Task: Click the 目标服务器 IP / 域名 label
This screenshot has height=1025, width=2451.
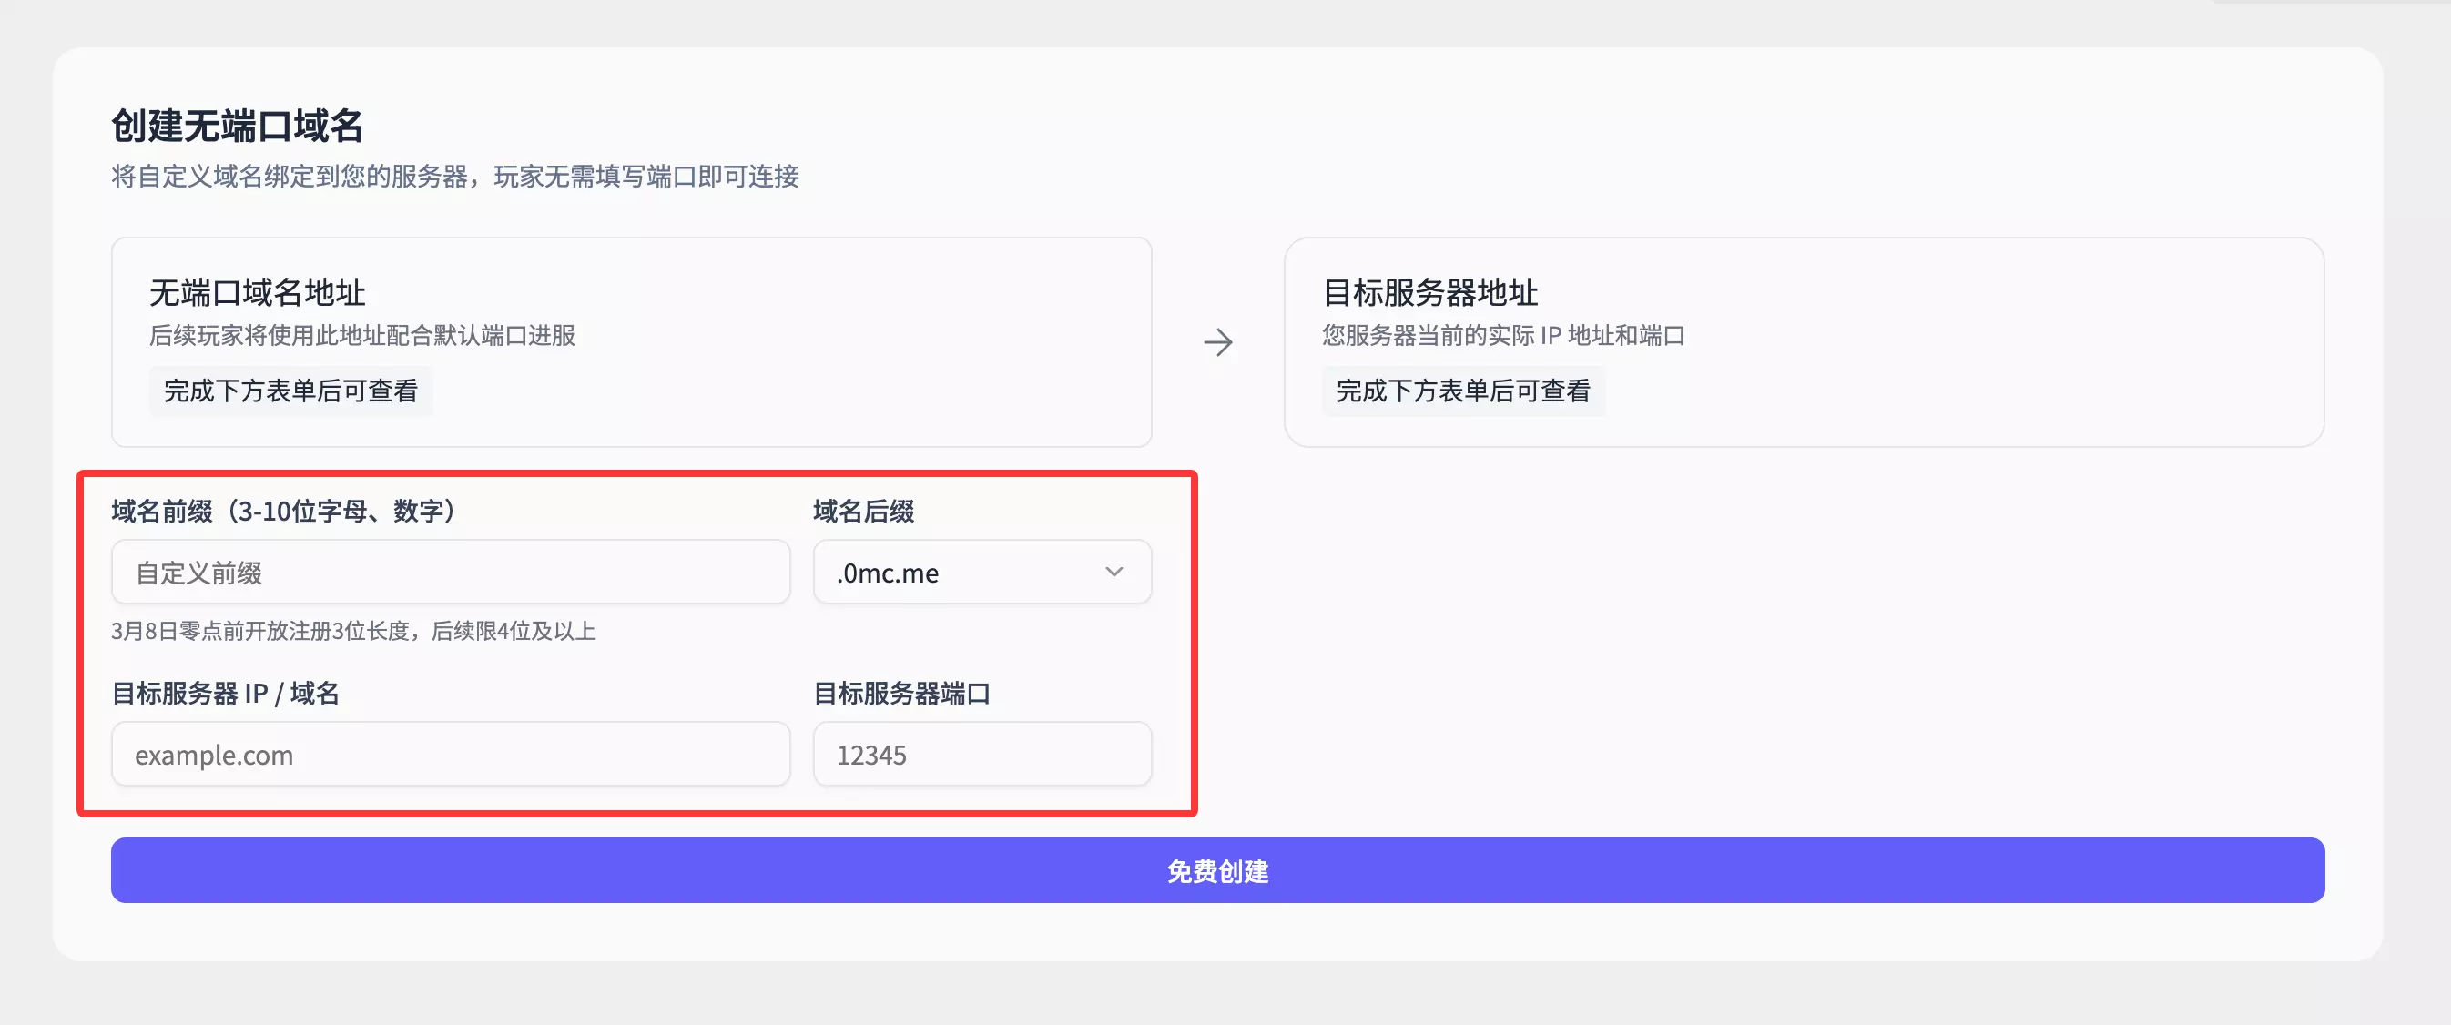Action: [225, 693]
